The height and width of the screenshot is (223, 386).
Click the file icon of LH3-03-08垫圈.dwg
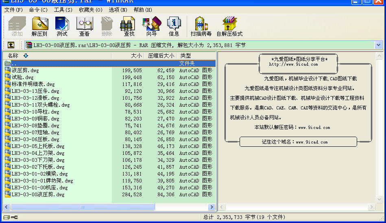[8, 125]
